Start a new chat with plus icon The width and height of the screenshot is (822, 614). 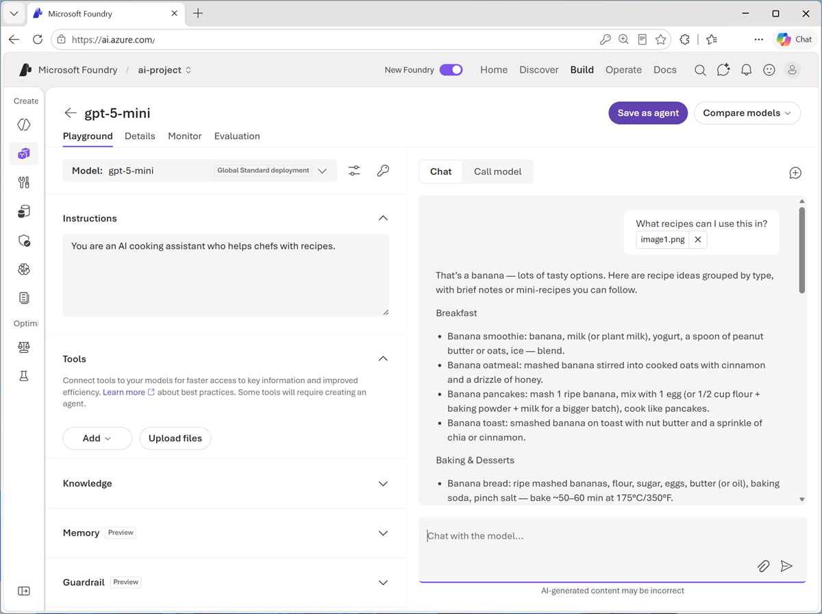pos(795,173)
